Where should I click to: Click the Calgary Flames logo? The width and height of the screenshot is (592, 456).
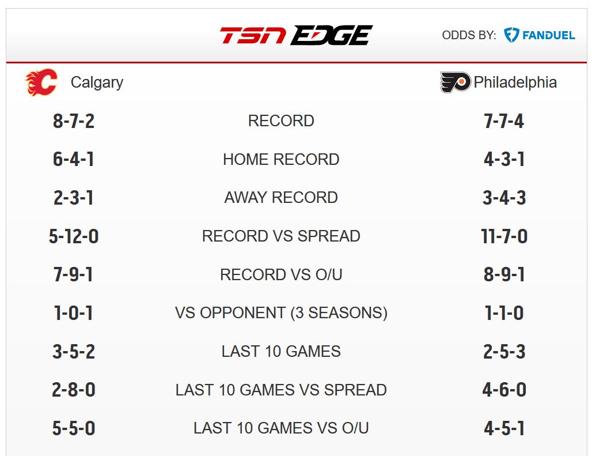click(x=41, y=82)
